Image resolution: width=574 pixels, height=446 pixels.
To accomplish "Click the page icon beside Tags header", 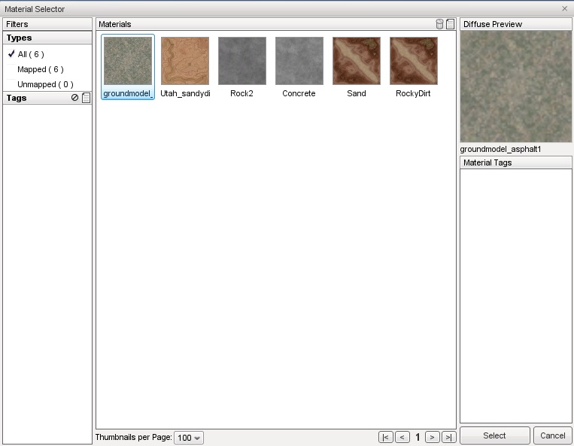I will [86, 98].
